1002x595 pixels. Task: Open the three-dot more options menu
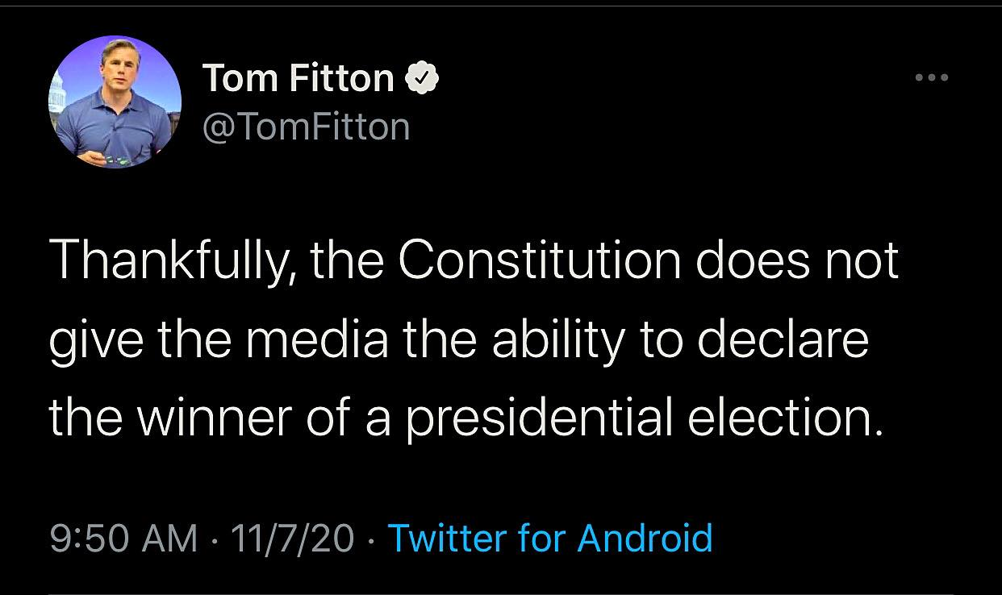933,78
